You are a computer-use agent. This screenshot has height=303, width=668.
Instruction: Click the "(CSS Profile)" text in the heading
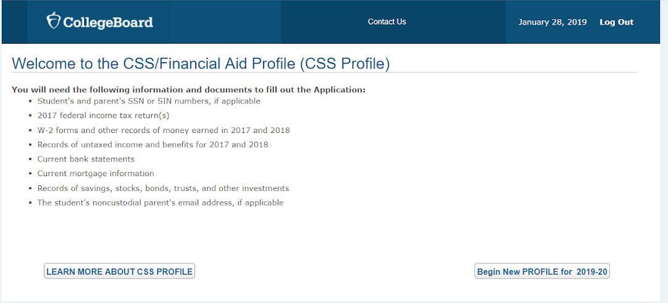[x=345, y=63]
